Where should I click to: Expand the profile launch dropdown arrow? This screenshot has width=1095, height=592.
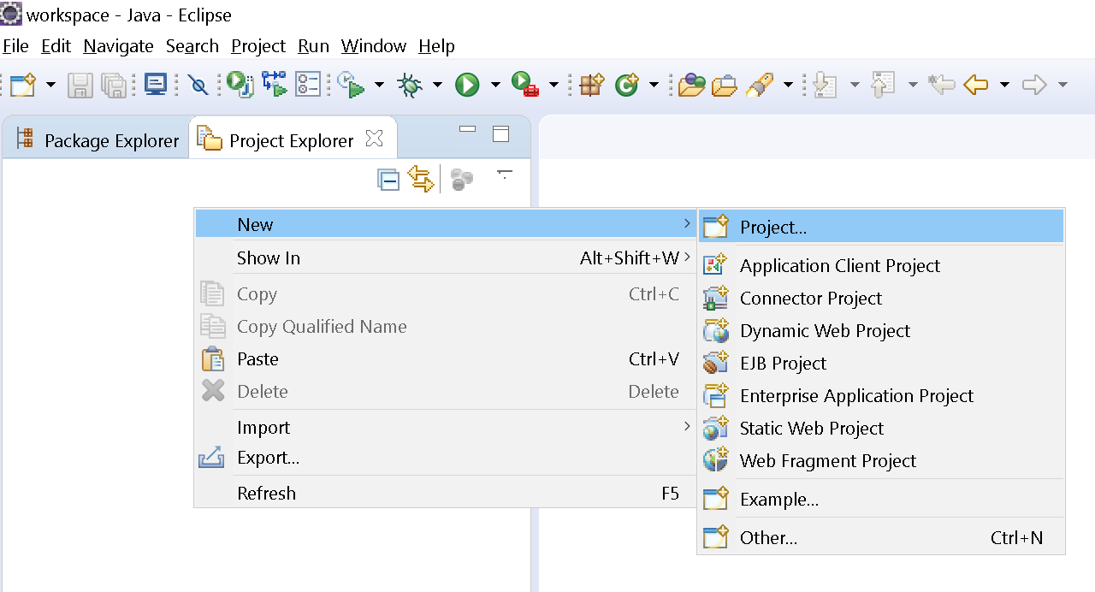point(379,85)
